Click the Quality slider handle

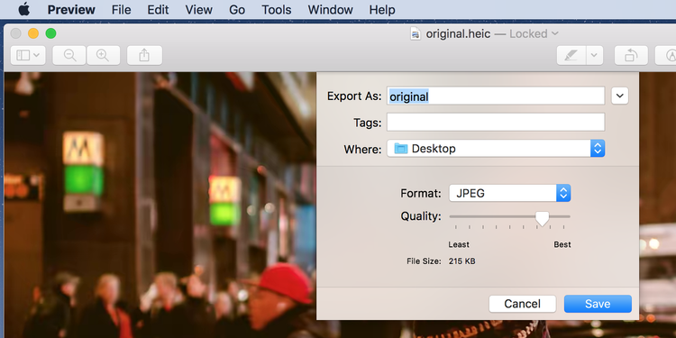click(542, 218)
